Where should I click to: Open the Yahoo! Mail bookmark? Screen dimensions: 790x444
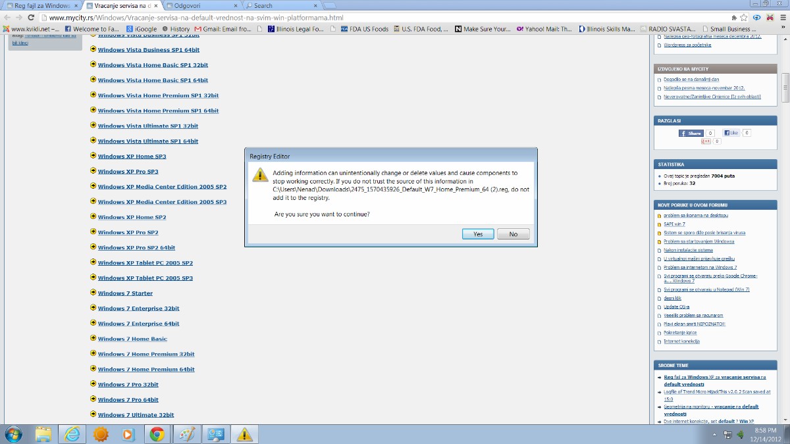(544, 29)
